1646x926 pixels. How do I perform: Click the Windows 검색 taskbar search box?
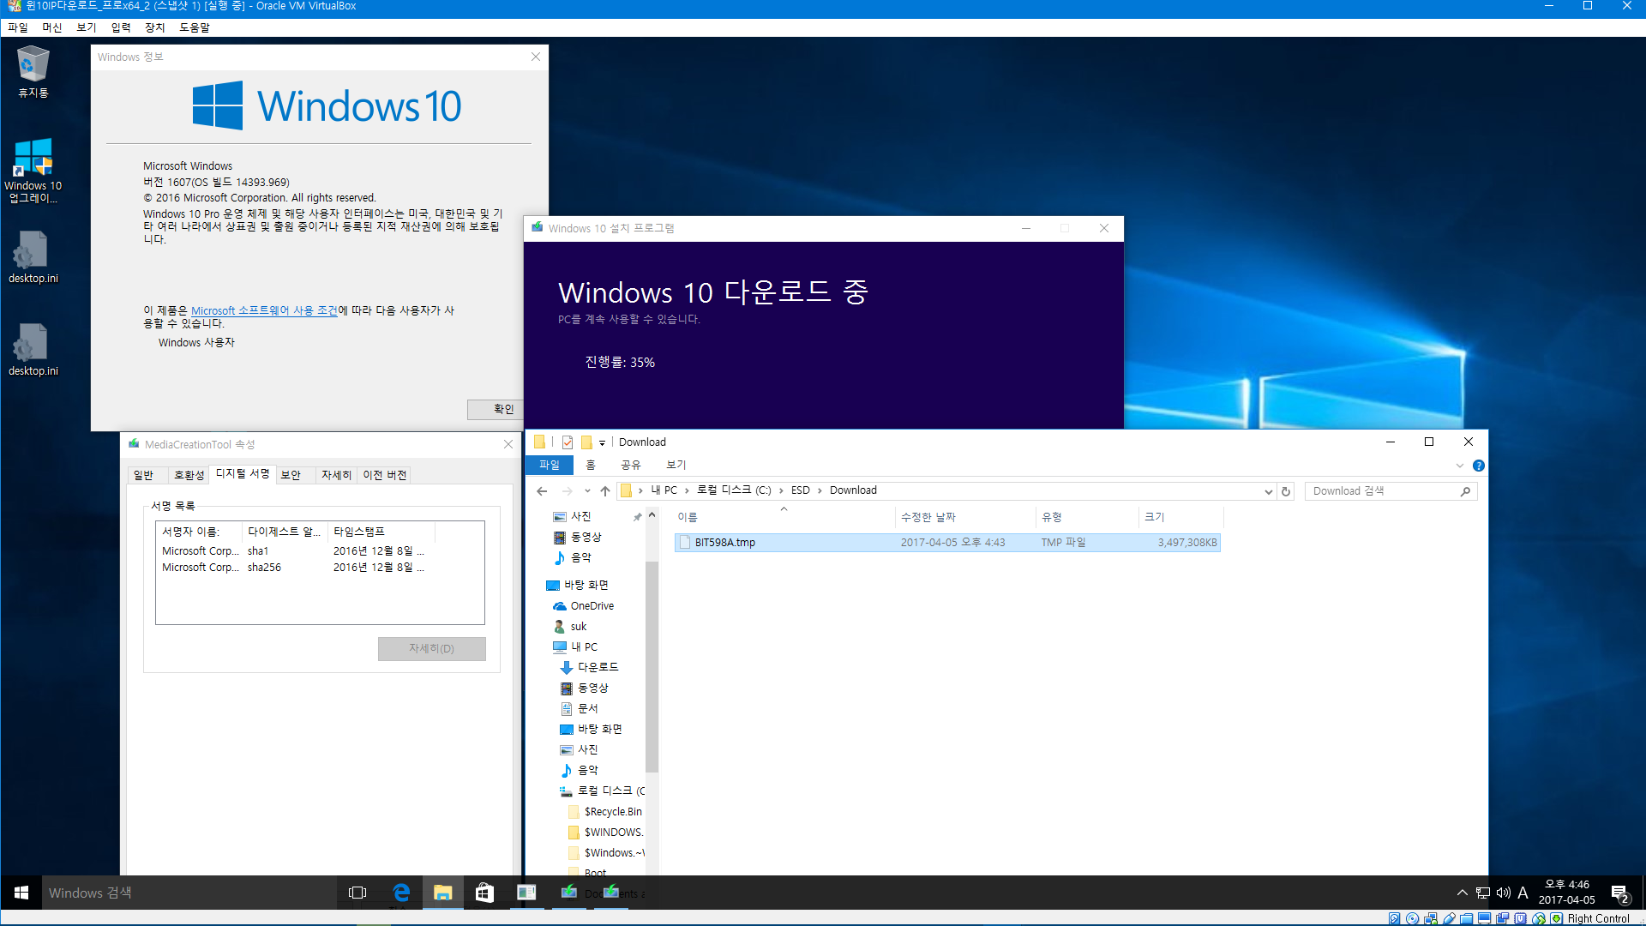(189, 893)
